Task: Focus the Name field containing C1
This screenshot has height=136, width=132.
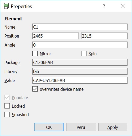Action: 80,27
